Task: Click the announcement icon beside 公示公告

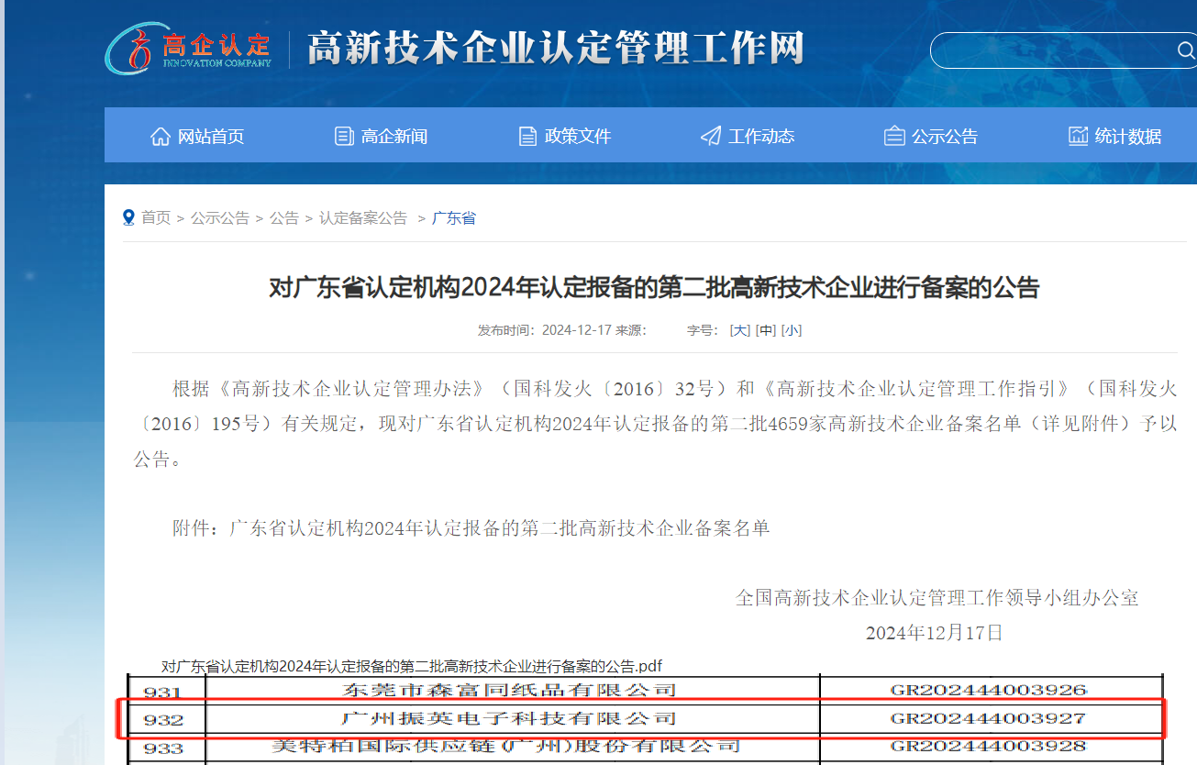Action: [893, 135]
